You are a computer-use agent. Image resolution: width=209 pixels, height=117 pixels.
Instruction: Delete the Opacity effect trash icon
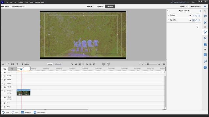(199, 20)
